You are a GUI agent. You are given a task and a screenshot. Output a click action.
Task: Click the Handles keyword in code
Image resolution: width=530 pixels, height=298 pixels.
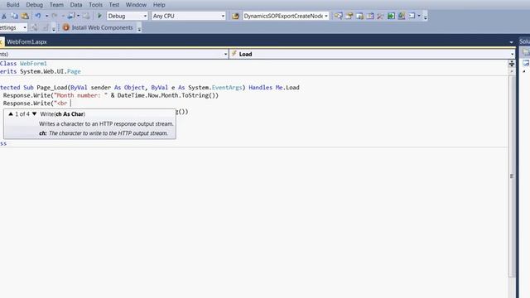260,88
